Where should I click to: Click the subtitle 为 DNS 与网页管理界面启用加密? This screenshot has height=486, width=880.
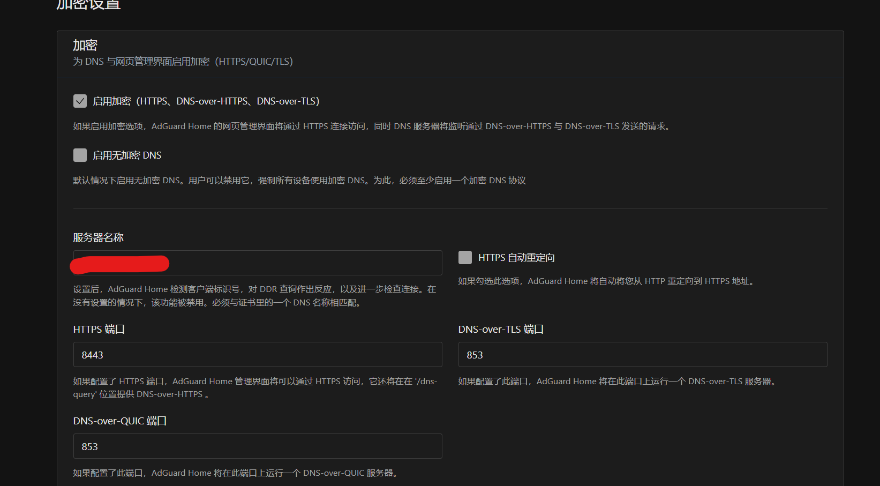tap(183, 62)
